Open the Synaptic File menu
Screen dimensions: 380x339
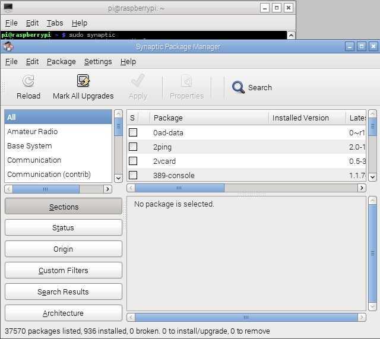[11, 62]
